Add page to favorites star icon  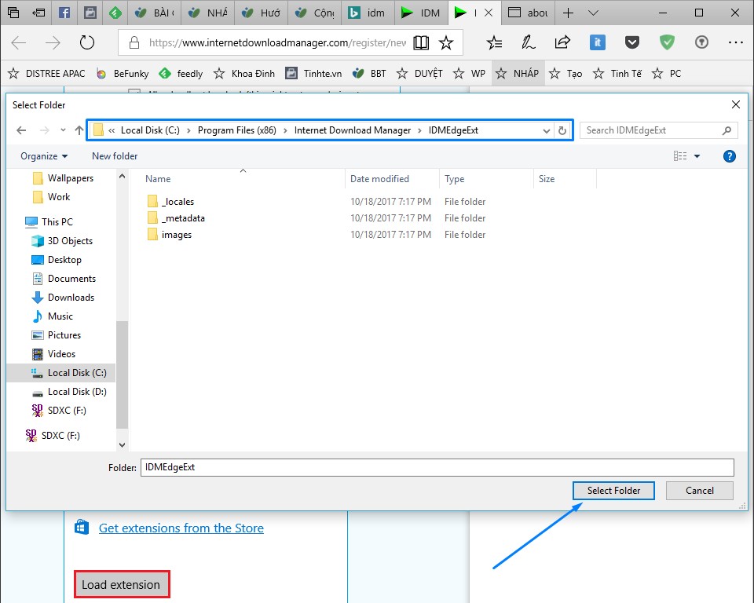click(x=446, y=43)
